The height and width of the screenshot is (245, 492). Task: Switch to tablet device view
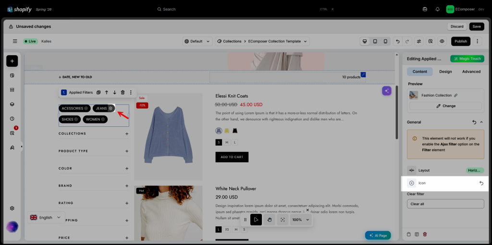click(375, 41)
